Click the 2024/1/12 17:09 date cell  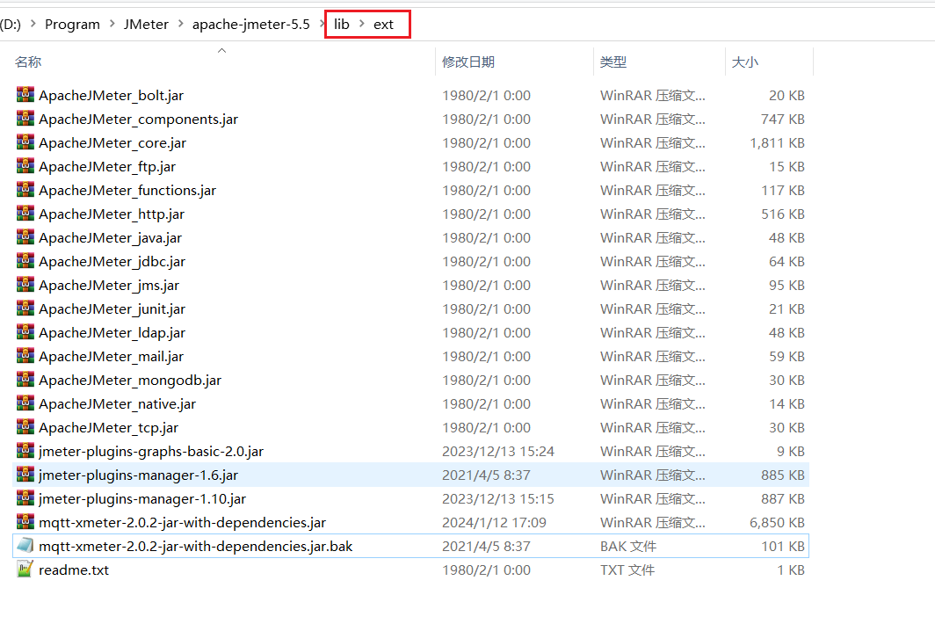pyautogui.click(x=495, y=523)
